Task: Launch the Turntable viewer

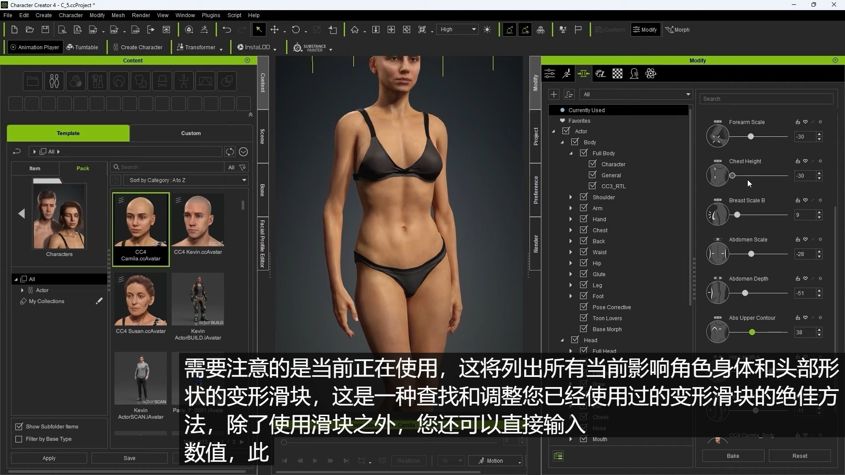Action: (83, 47)
